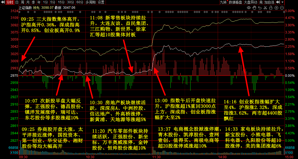The image size is (298, 159).
Task: Click the lock icon in the chart toolbar
Action: tap(271, 8)
